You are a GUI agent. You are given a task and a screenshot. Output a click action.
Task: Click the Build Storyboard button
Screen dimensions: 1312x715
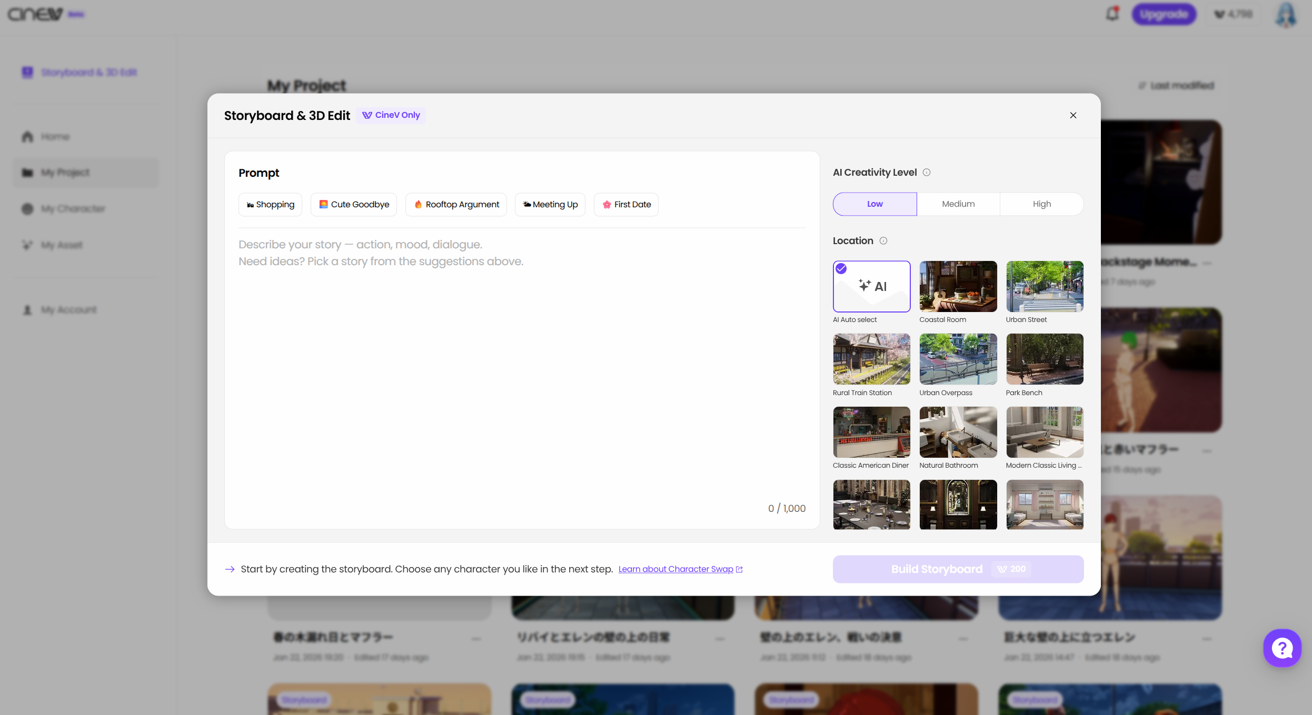point(958,569)
